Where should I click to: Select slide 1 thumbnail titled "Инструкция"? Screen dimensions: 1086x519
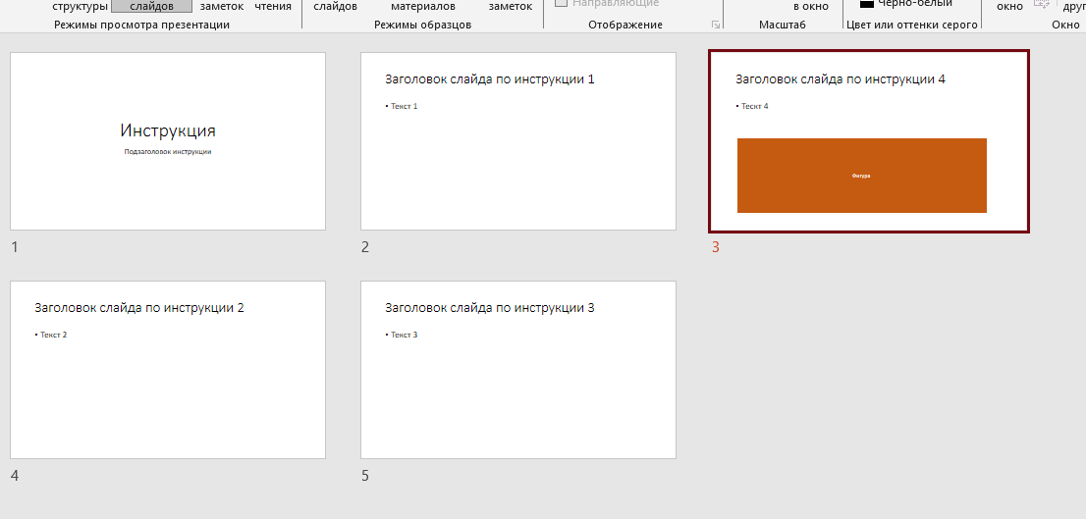tap(168, 141)
